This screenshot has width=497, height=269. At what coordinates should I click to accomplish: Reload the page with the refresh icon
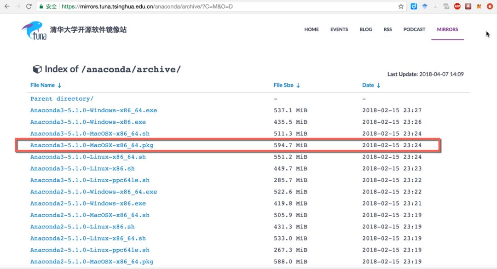point(29,6)
